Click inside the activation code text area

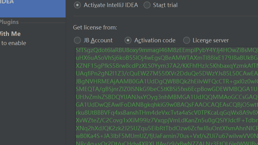coord(167,96)
